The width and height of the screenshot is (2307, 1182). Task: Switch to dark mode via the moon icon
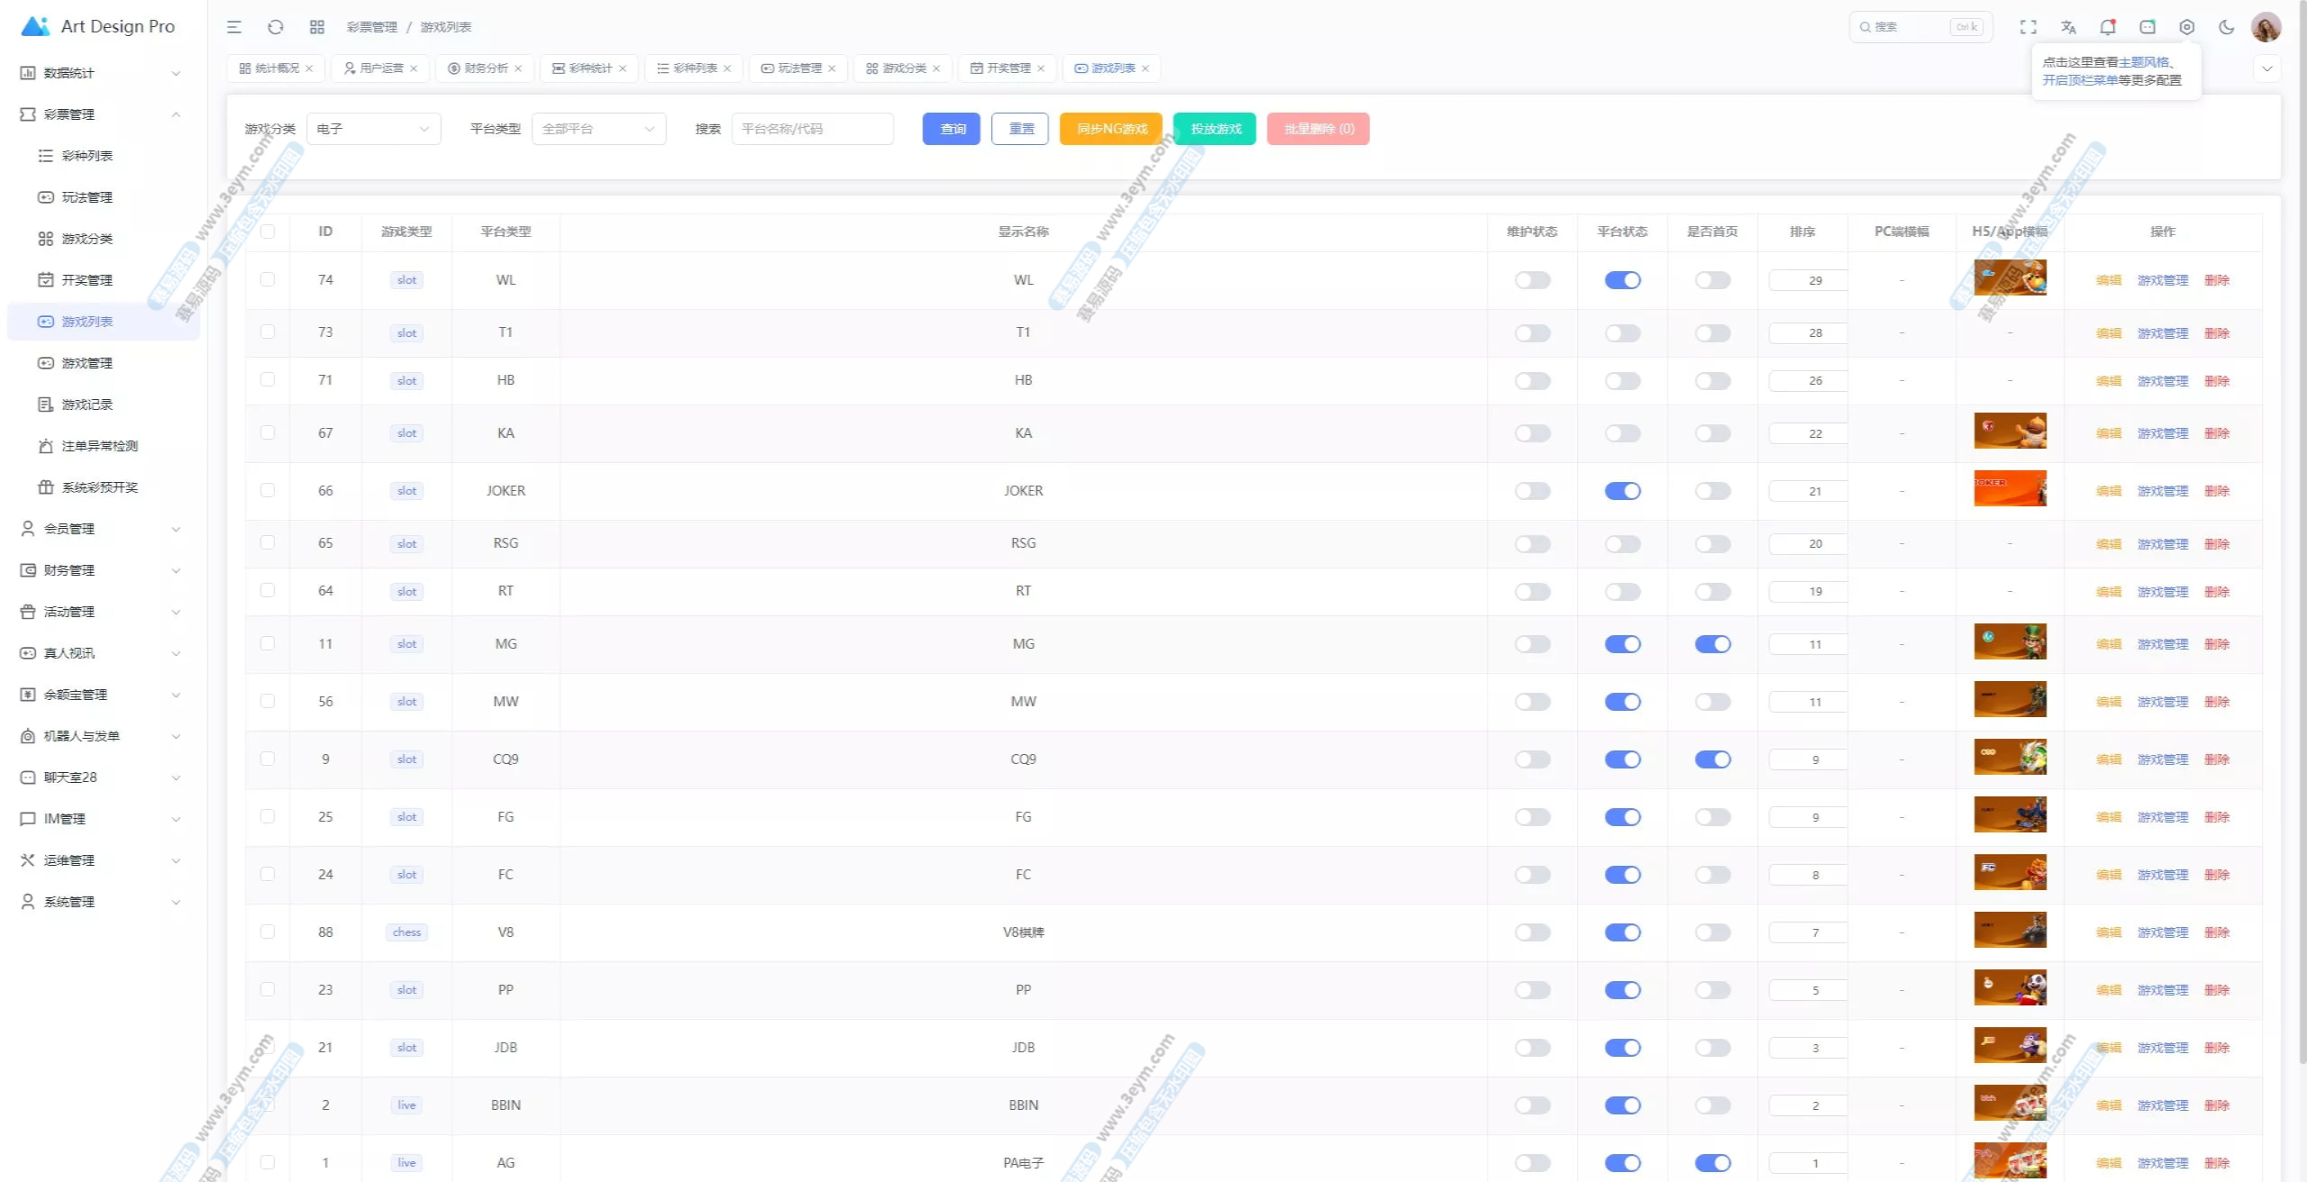(x=2227, y=27)
